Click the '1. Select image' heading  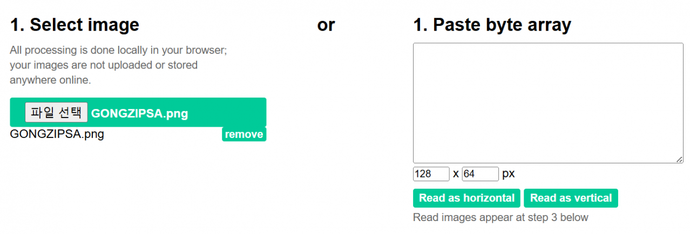tap(75, 25)
